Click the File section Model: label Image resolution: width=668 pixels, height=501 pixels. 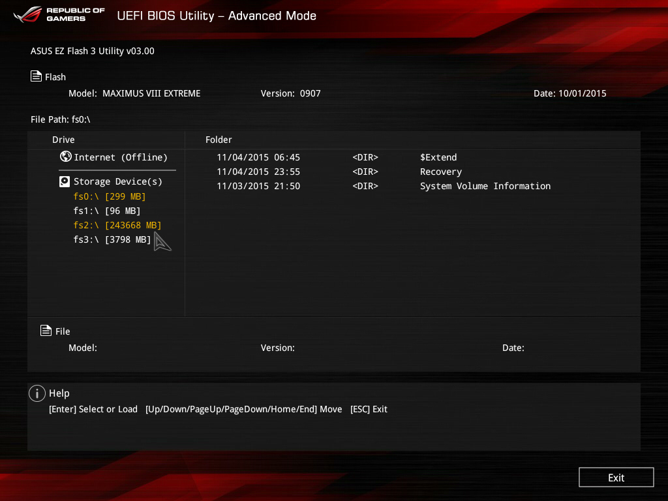coord(83,348)
